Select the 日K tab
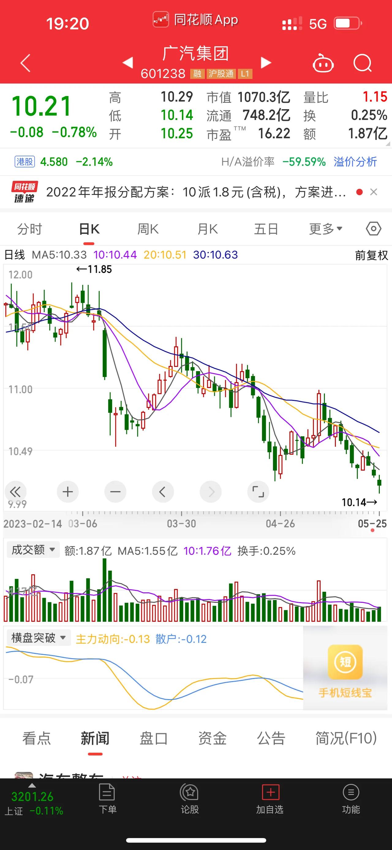Image resolution: width=392 pixels, height=850 pixels. [x=89, y=229]
